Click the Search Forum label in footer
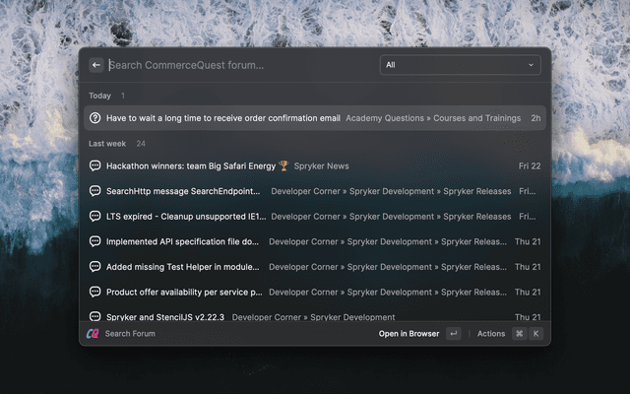Screen dimensions: 630x394 point(130,334)
